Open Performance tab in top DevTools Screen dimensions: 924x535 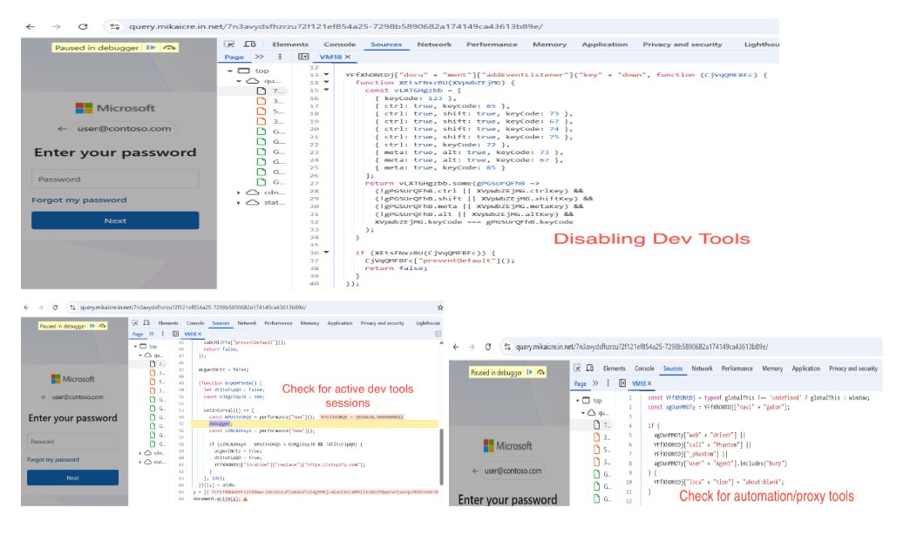(492, 44)
